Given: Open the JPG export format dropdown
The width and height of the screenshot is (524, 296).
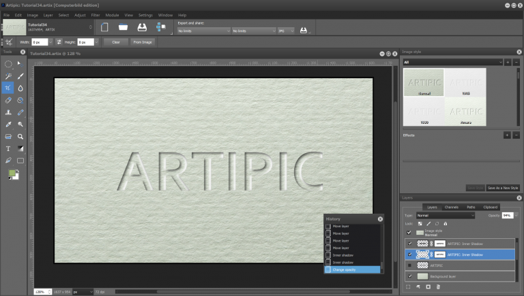Looking at the screenshot, I should 286,31.
